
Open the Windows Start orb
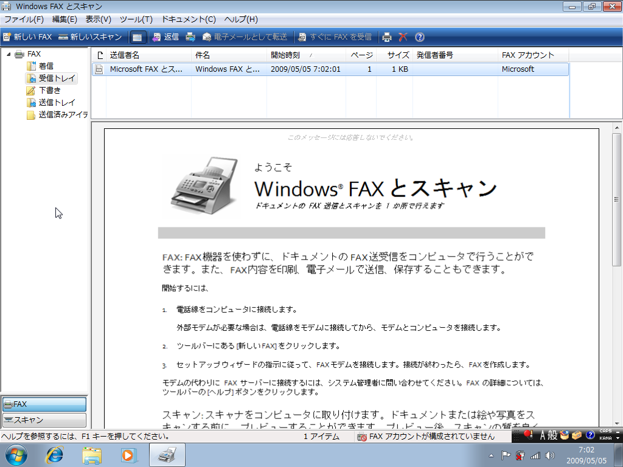(x=16, y=455)
